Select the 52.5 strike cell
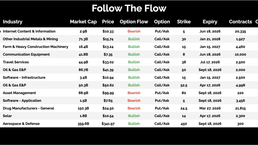The width and height of the screenshot is (258, 145). tap(184, 85)
